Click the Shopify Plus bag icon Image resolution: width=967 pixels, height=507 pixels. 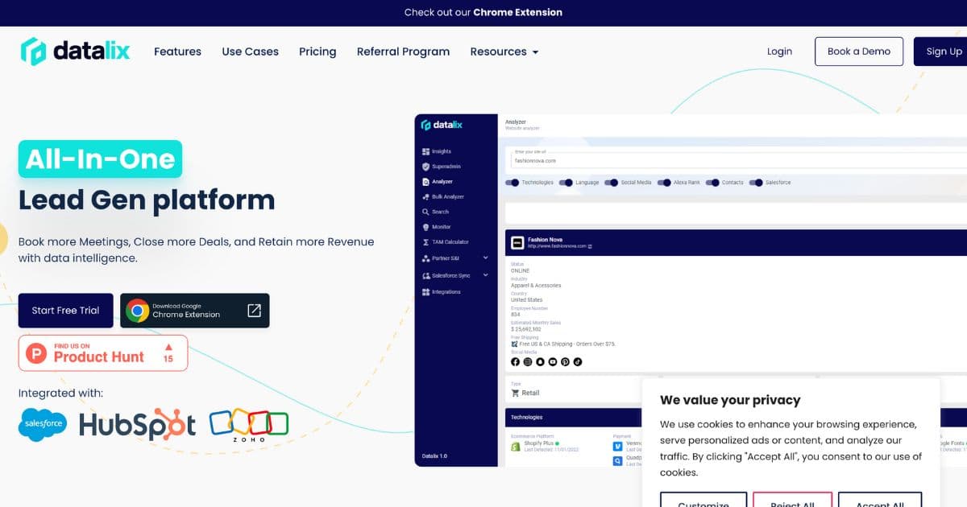tap(517, 446)
